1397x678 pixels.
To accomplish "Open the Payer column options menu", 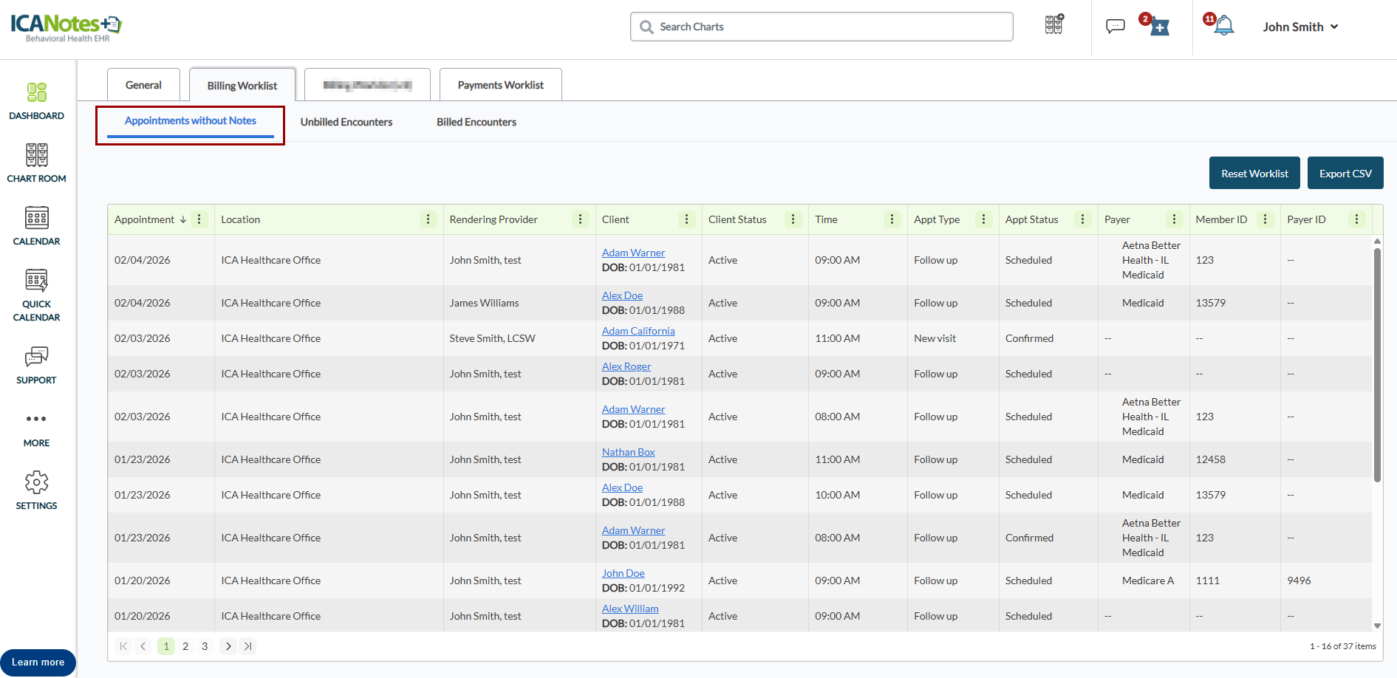I will coord(1174,219).
